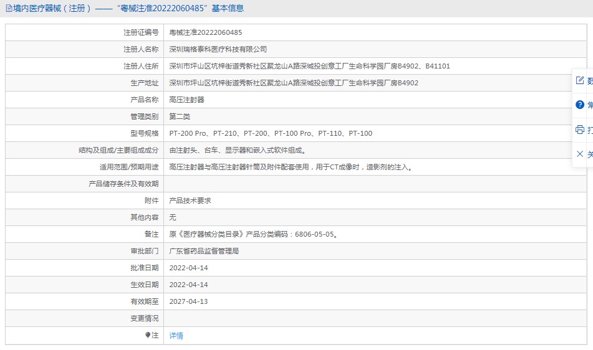Click the empty 变更情况 cell
593x350 pixels.
pyautogui.click(x=375, y=318)
